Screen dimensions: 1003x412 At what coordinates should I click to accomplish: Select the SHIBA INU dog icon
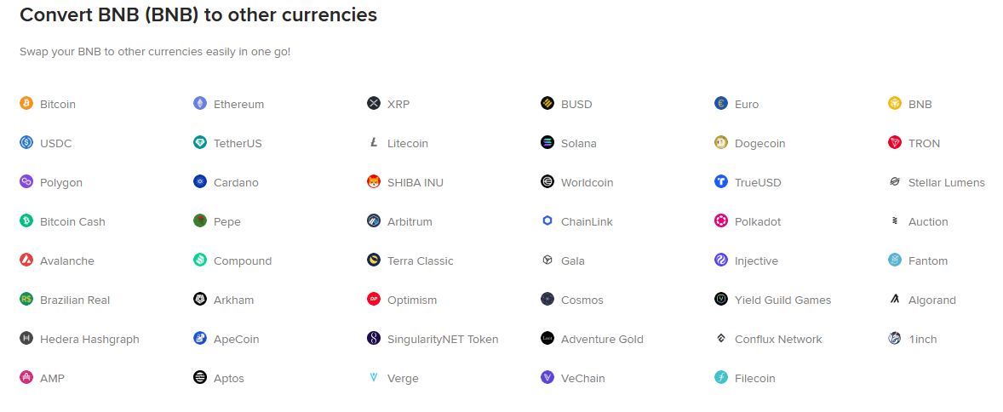click(374, 181)
